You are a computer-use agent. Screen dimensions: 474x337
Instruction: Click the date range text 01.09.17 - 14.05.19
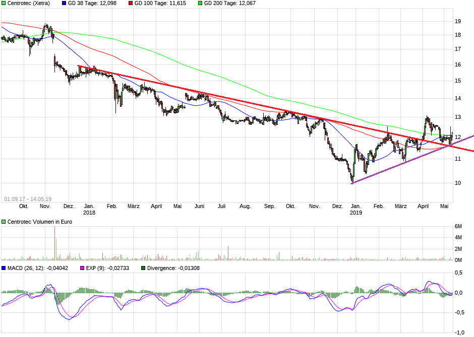[28, 195]
